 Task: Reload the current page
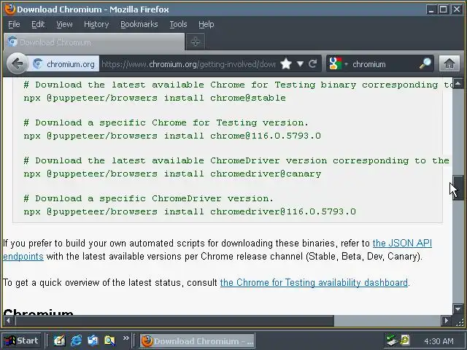(312, 63)
